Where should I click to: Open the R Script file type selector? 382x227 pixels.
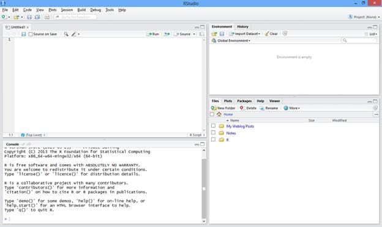197,135
